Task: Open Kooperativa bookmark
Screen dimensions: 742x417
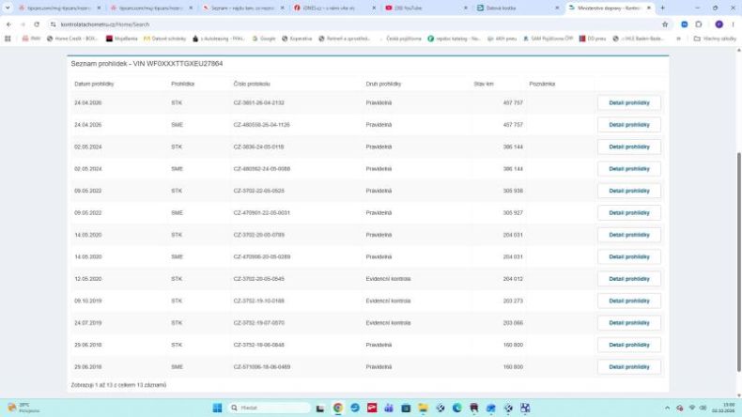Action: pos(297,39)
